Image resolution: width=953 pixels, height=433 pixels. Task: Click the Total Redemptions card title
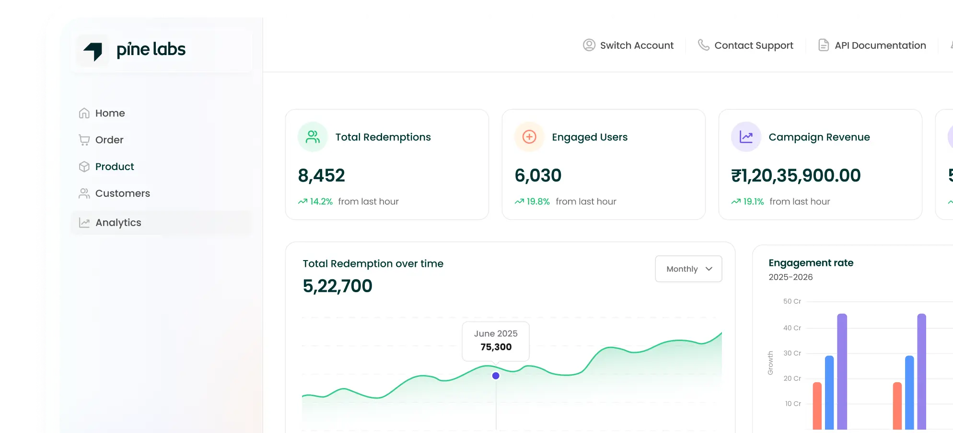coord(383,137)
